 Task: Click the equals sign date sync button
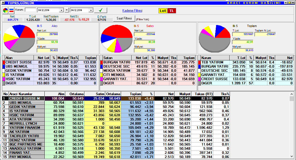(x=66, y=10)
